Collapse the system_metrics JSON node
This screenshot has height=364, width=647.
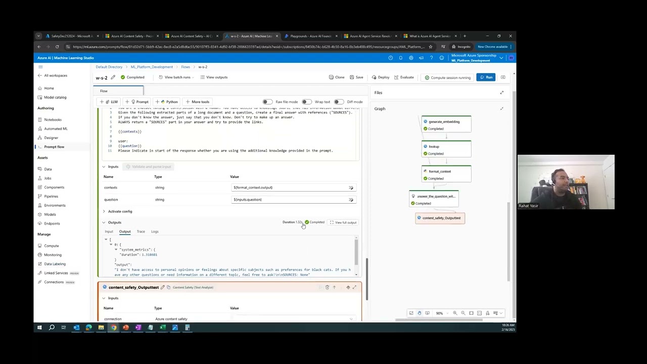116,250
